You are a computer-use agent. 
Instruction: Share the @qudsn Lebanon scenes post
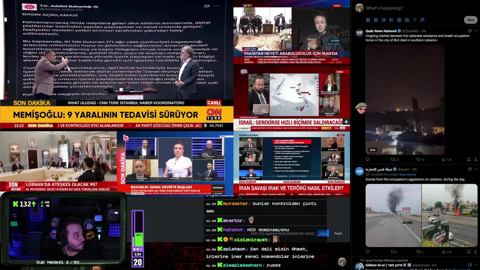click(475, 252)
